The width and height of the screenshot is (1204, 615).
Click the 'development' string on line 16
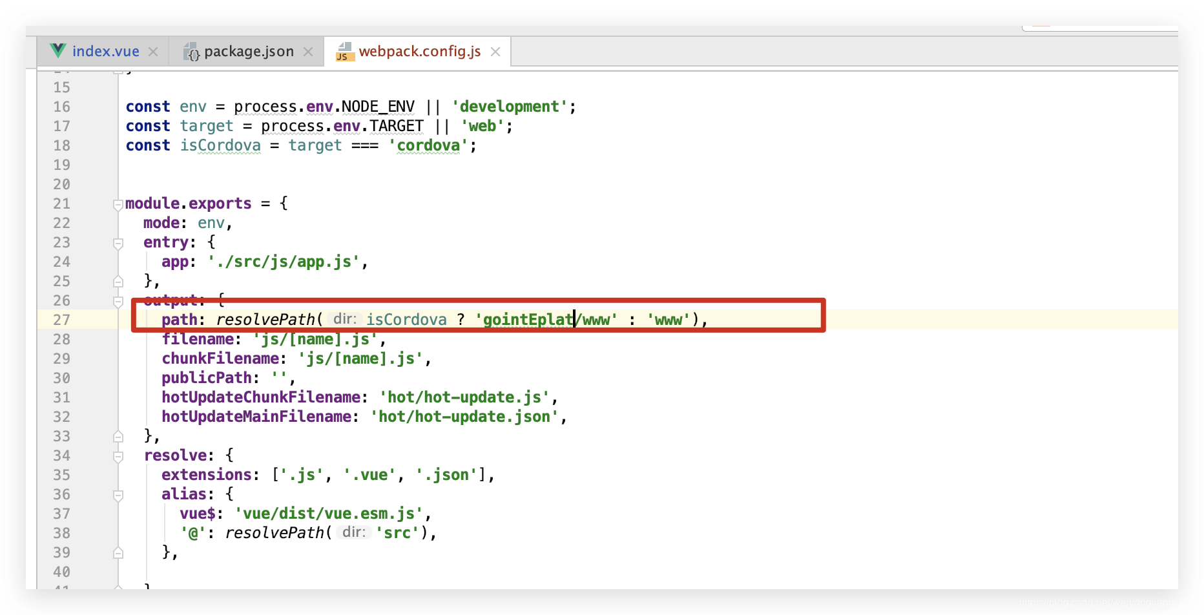(510, 107)
